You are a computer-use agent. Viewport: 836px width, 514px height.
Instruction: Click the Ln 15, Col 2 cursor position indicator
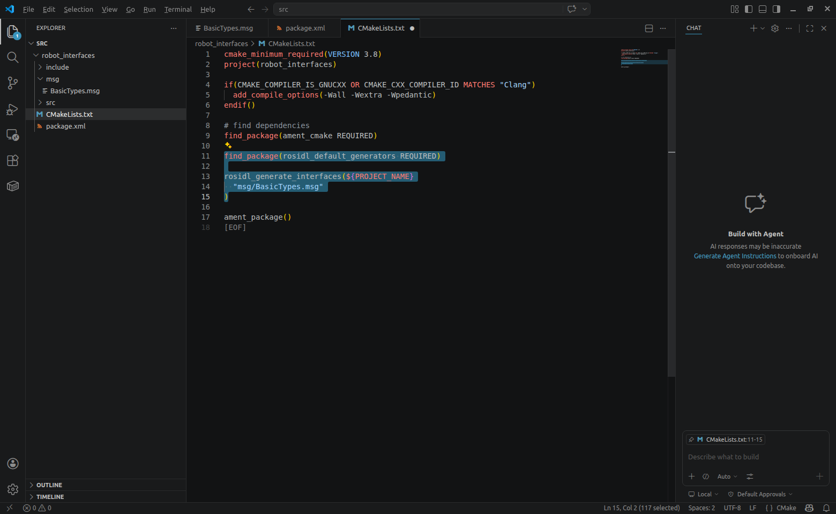click(641, 508)
